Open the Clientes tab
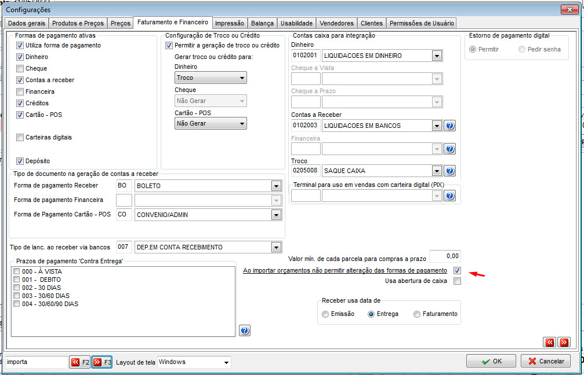The height and width of the screenshot is (375, 584). pyautogui.click(x=371, y=23)
